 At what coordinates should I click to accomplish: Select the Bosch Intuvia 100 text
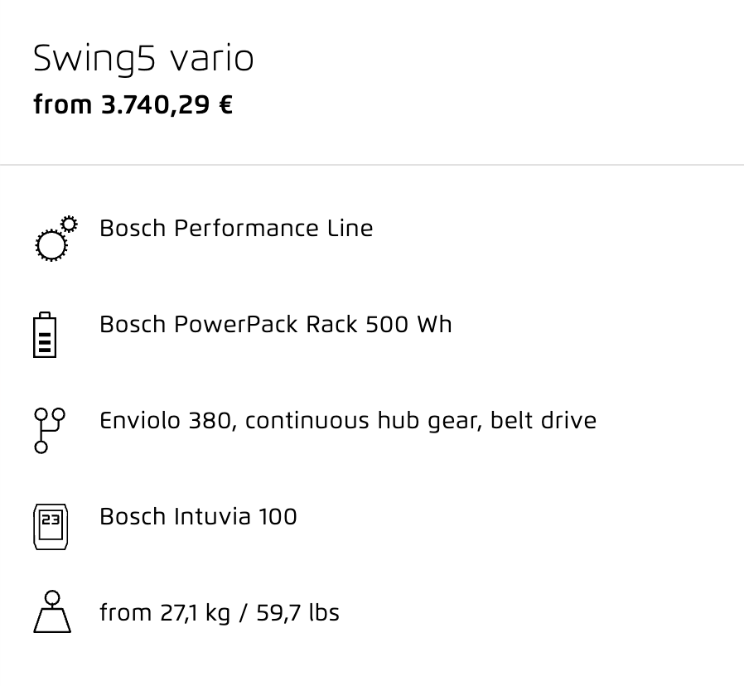[198, 517]
